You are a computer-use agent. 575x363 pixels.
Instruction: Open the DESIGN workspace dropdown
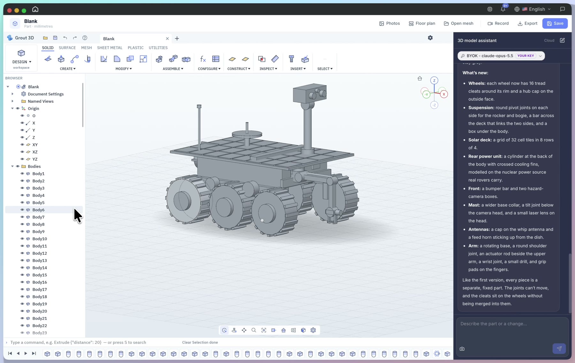(x=21, y=59)
